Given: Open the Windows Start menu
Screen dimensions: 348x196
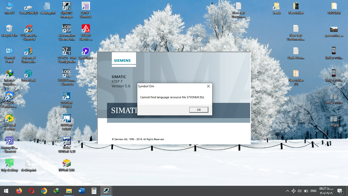Looking at the screenshot, I should coord(6,191).
